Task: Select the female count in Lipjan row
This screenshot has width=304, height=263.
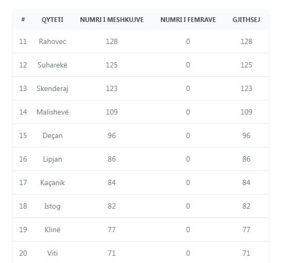Action: click(x=188, y=159)
